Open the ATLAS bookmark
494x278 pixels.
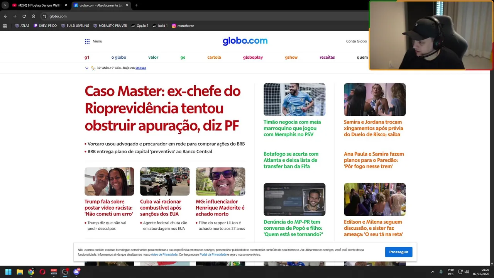[22, 26]
